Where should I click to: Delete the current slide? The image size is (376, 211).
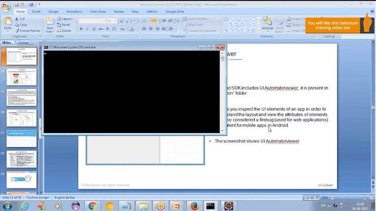click(x=64, y=30)
